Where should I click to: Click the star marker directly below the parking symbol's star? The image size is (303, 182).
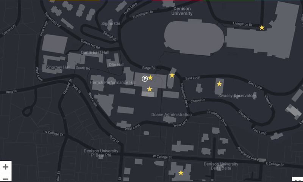click(x=150, y=89)
